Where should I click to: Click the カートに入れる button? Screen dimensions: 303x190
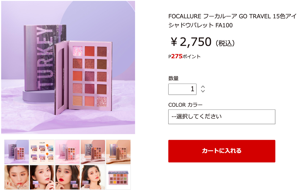[x=222, y=151]
